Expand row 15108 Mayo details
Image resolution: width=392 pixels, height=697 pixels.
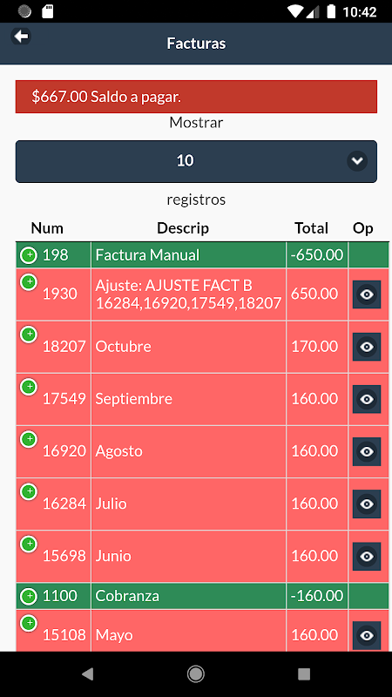tap(29, 623)
